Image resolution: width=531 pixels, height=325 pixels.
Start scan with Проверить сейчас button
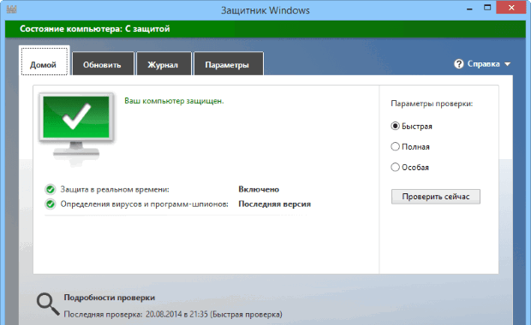435,197
